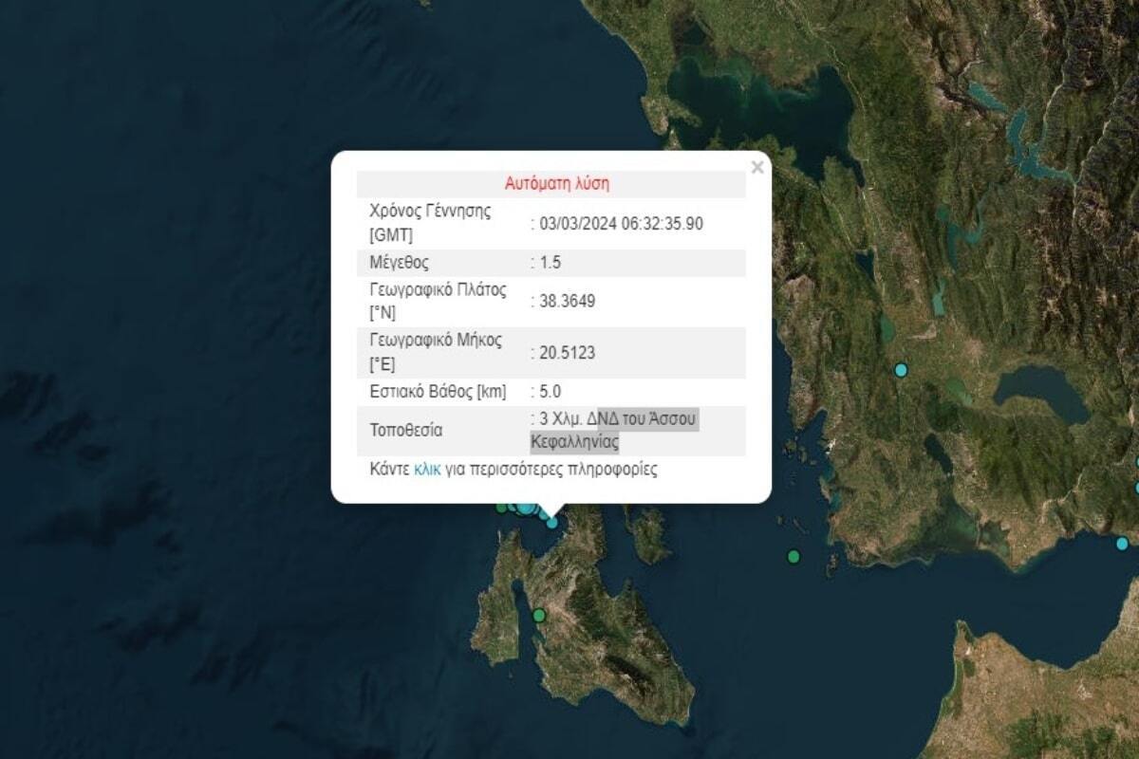Click the 'Χρόνος Γέννησης [GMT]' label
The image size is (1139, 759).
pos(430,223)
